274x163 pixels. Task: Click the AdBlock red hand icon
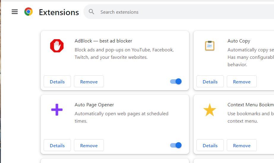pyautogui.click(x=57, y=46)
